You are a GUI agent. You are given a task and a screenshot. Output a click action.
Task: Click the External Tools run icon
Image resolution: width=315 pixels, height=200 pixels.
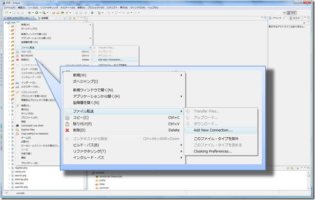pyautogui.click(x=44, y=13)
